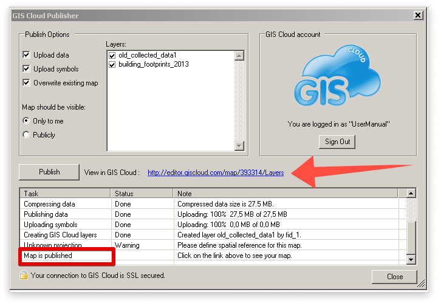Select the Publishing data task row
The height and width of the screenshot is (304, 438).
coord(213,214)
